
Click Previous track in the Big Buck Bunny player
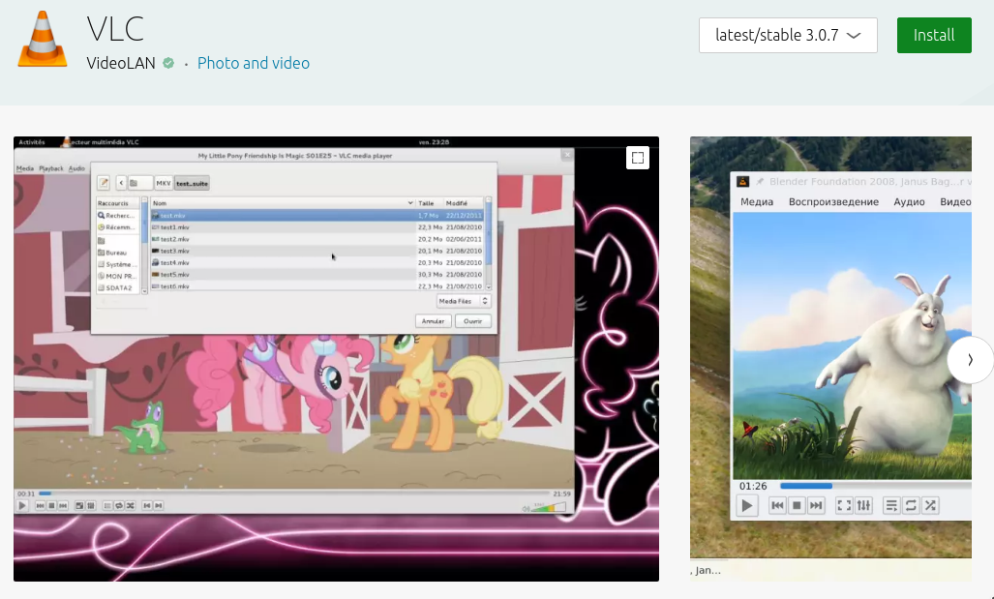tap(777, 505)
